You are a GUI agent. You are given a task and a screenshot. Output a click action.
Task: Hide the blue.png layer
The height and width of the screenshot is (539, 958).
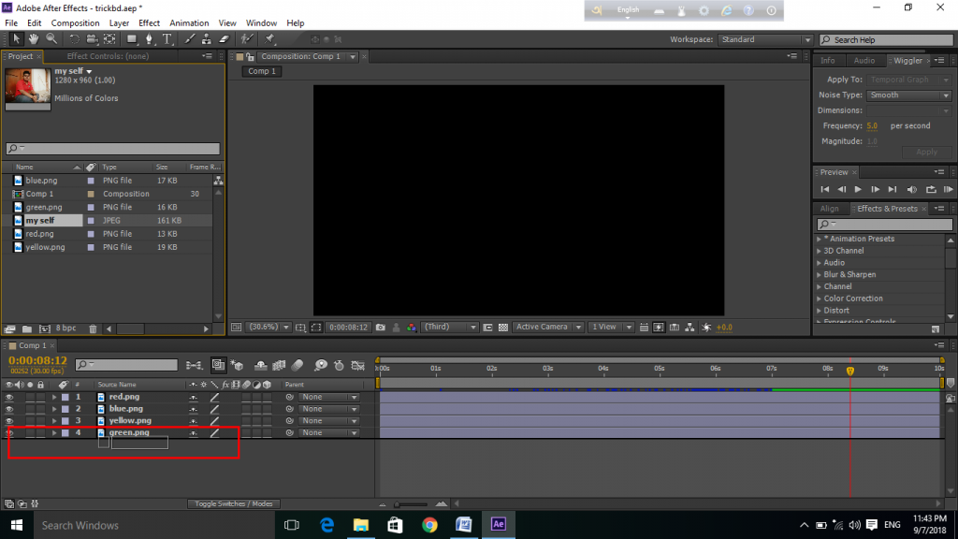coord(9,409)
